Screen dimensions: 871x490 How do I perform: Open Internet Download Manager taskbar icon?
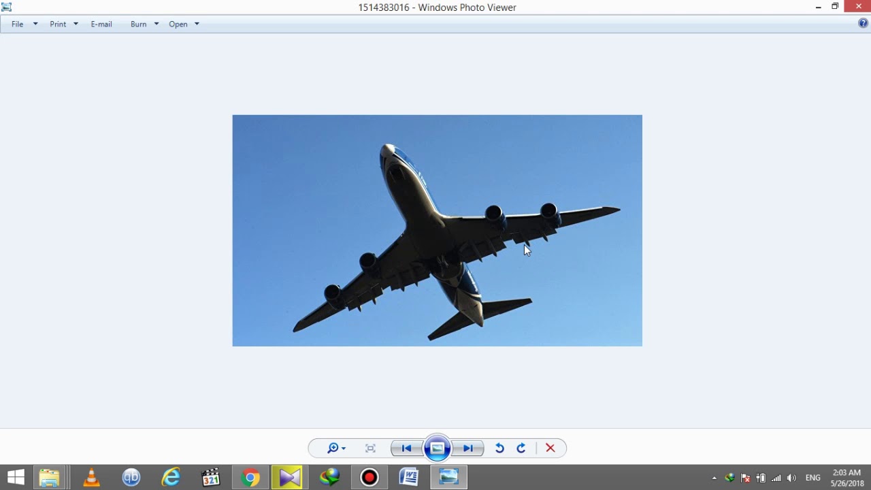tap(330, 478)
